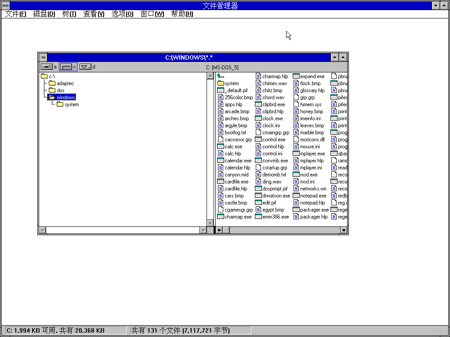
Task: Open the 文件(F) menu
Action: click(x=15, y=14)
